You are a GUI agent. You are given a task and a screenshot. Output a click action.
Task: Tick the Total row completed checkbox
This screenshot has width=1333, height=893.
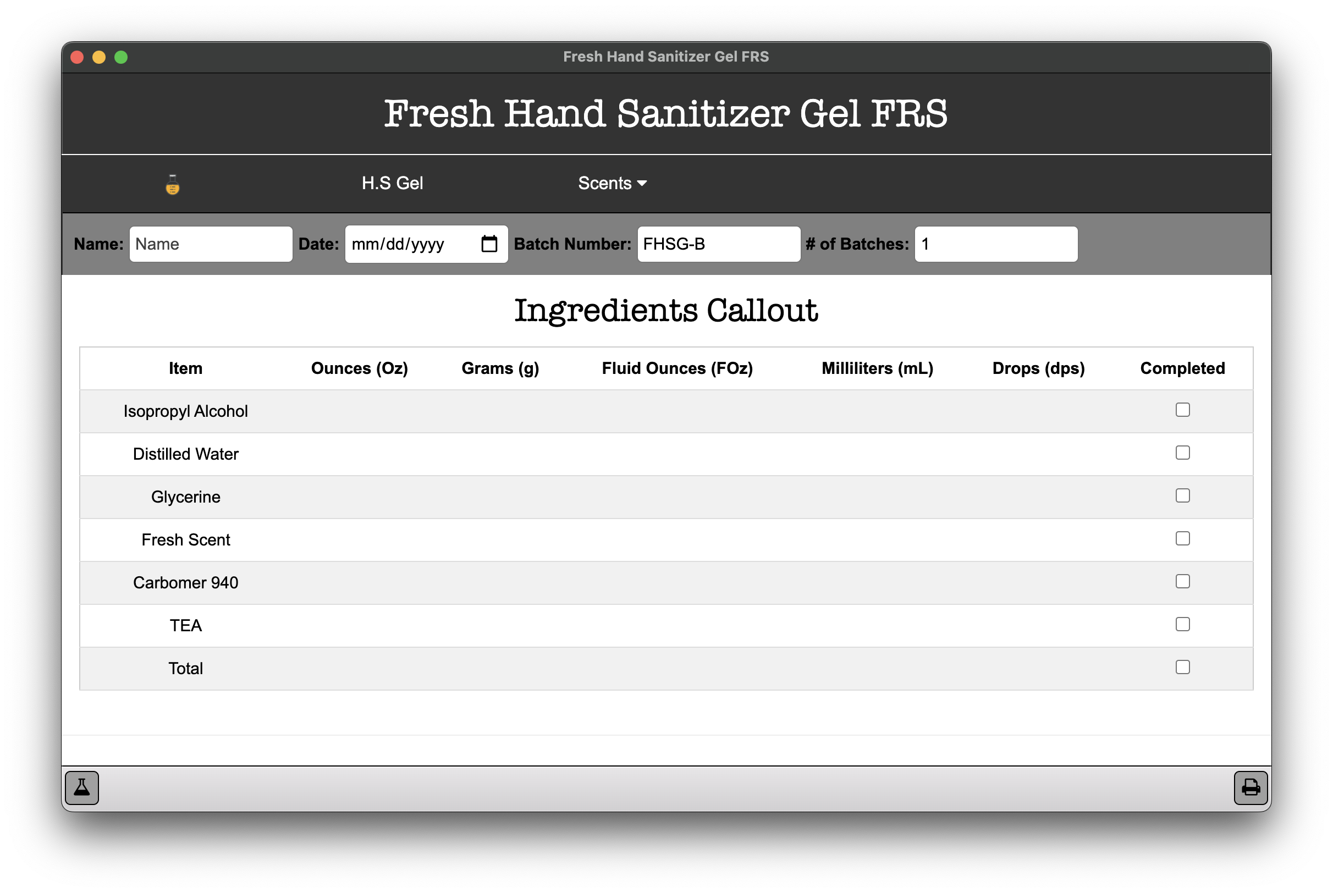tap(1183, 667)
